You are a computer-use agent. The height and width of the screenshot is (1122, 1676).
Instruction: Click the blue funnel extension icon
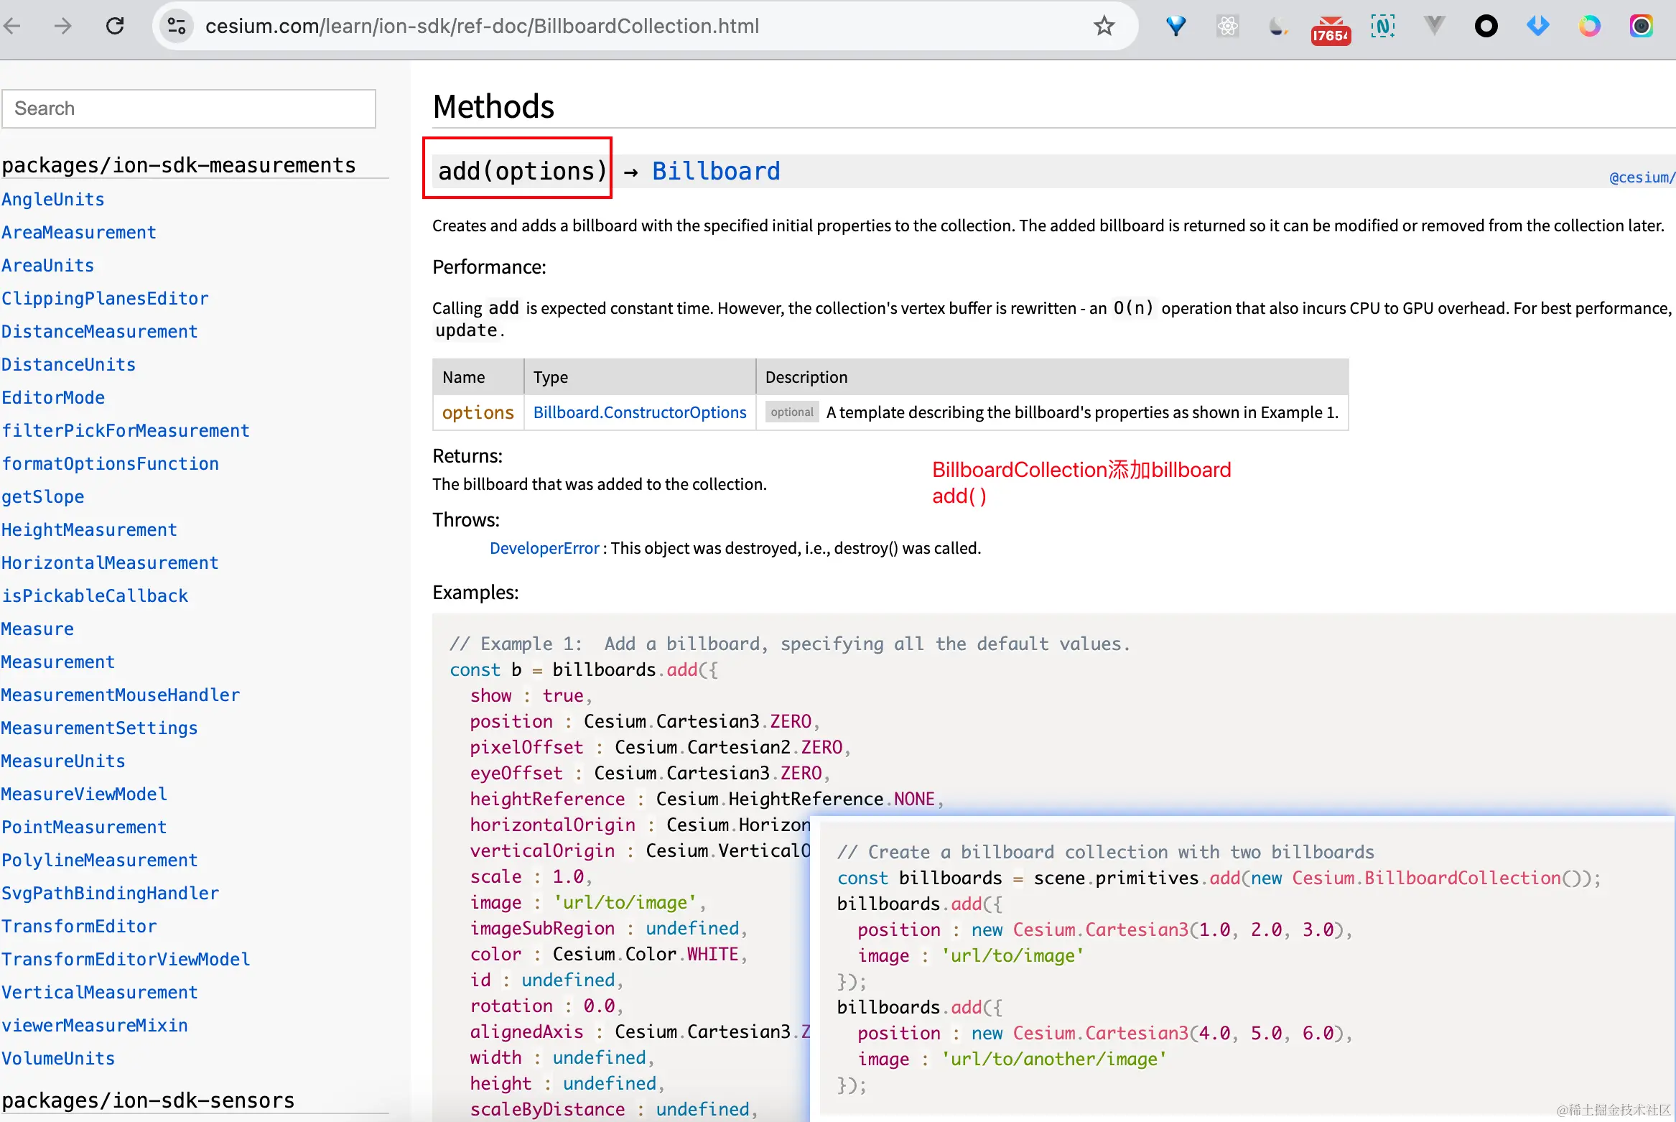1175,27
